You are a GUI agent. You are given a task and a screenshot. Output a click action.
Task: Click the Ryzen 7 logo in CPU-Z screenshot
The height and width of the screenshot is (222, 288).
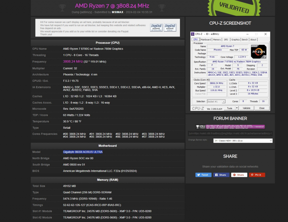[258, 52]
